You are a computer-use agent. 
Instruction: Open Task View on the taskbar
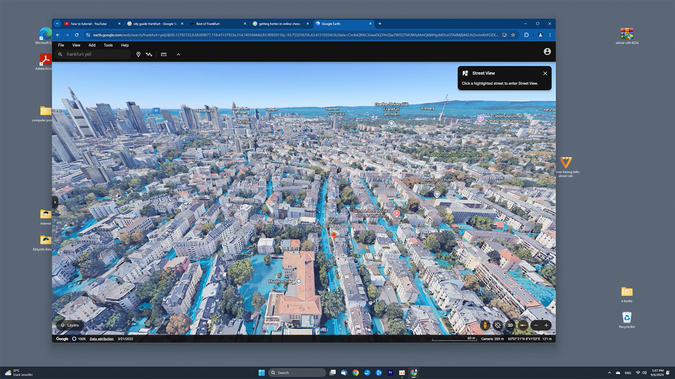point(332,373)
